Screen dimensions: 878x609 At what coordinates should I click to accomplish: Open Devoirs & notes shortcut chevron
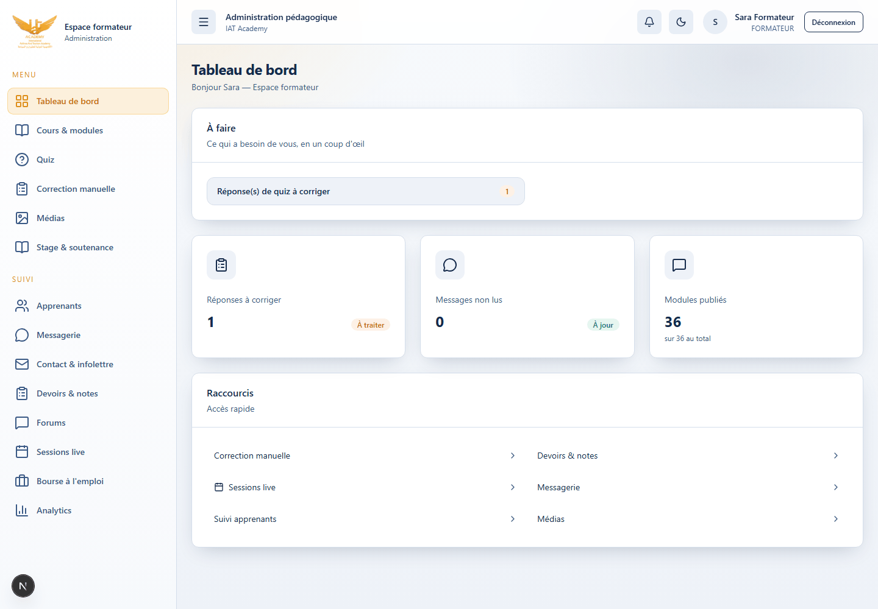[x=836, y=456]
